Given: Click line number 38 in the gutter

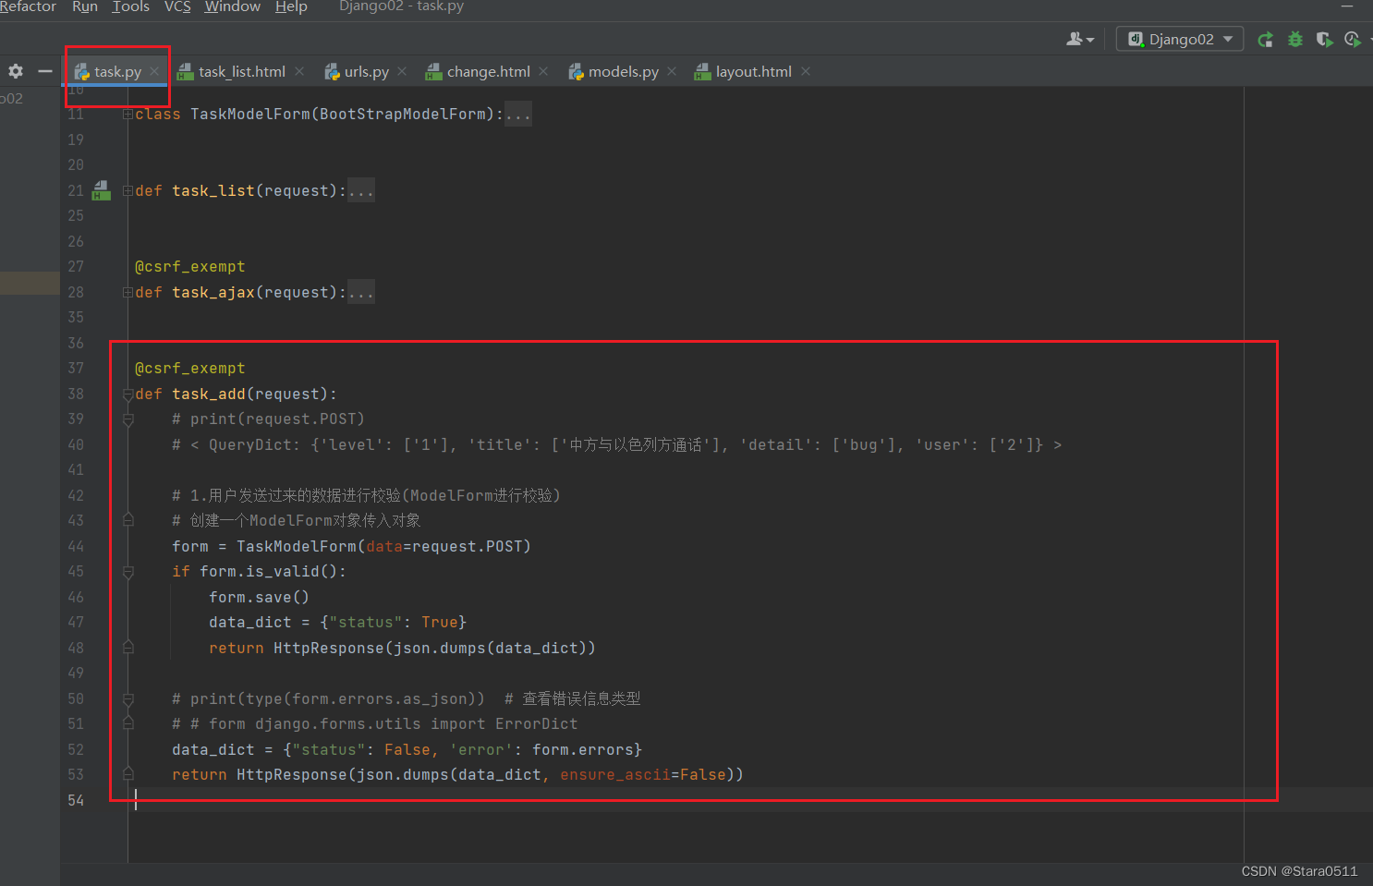Looking at the screenshot, I should (76, 394).
